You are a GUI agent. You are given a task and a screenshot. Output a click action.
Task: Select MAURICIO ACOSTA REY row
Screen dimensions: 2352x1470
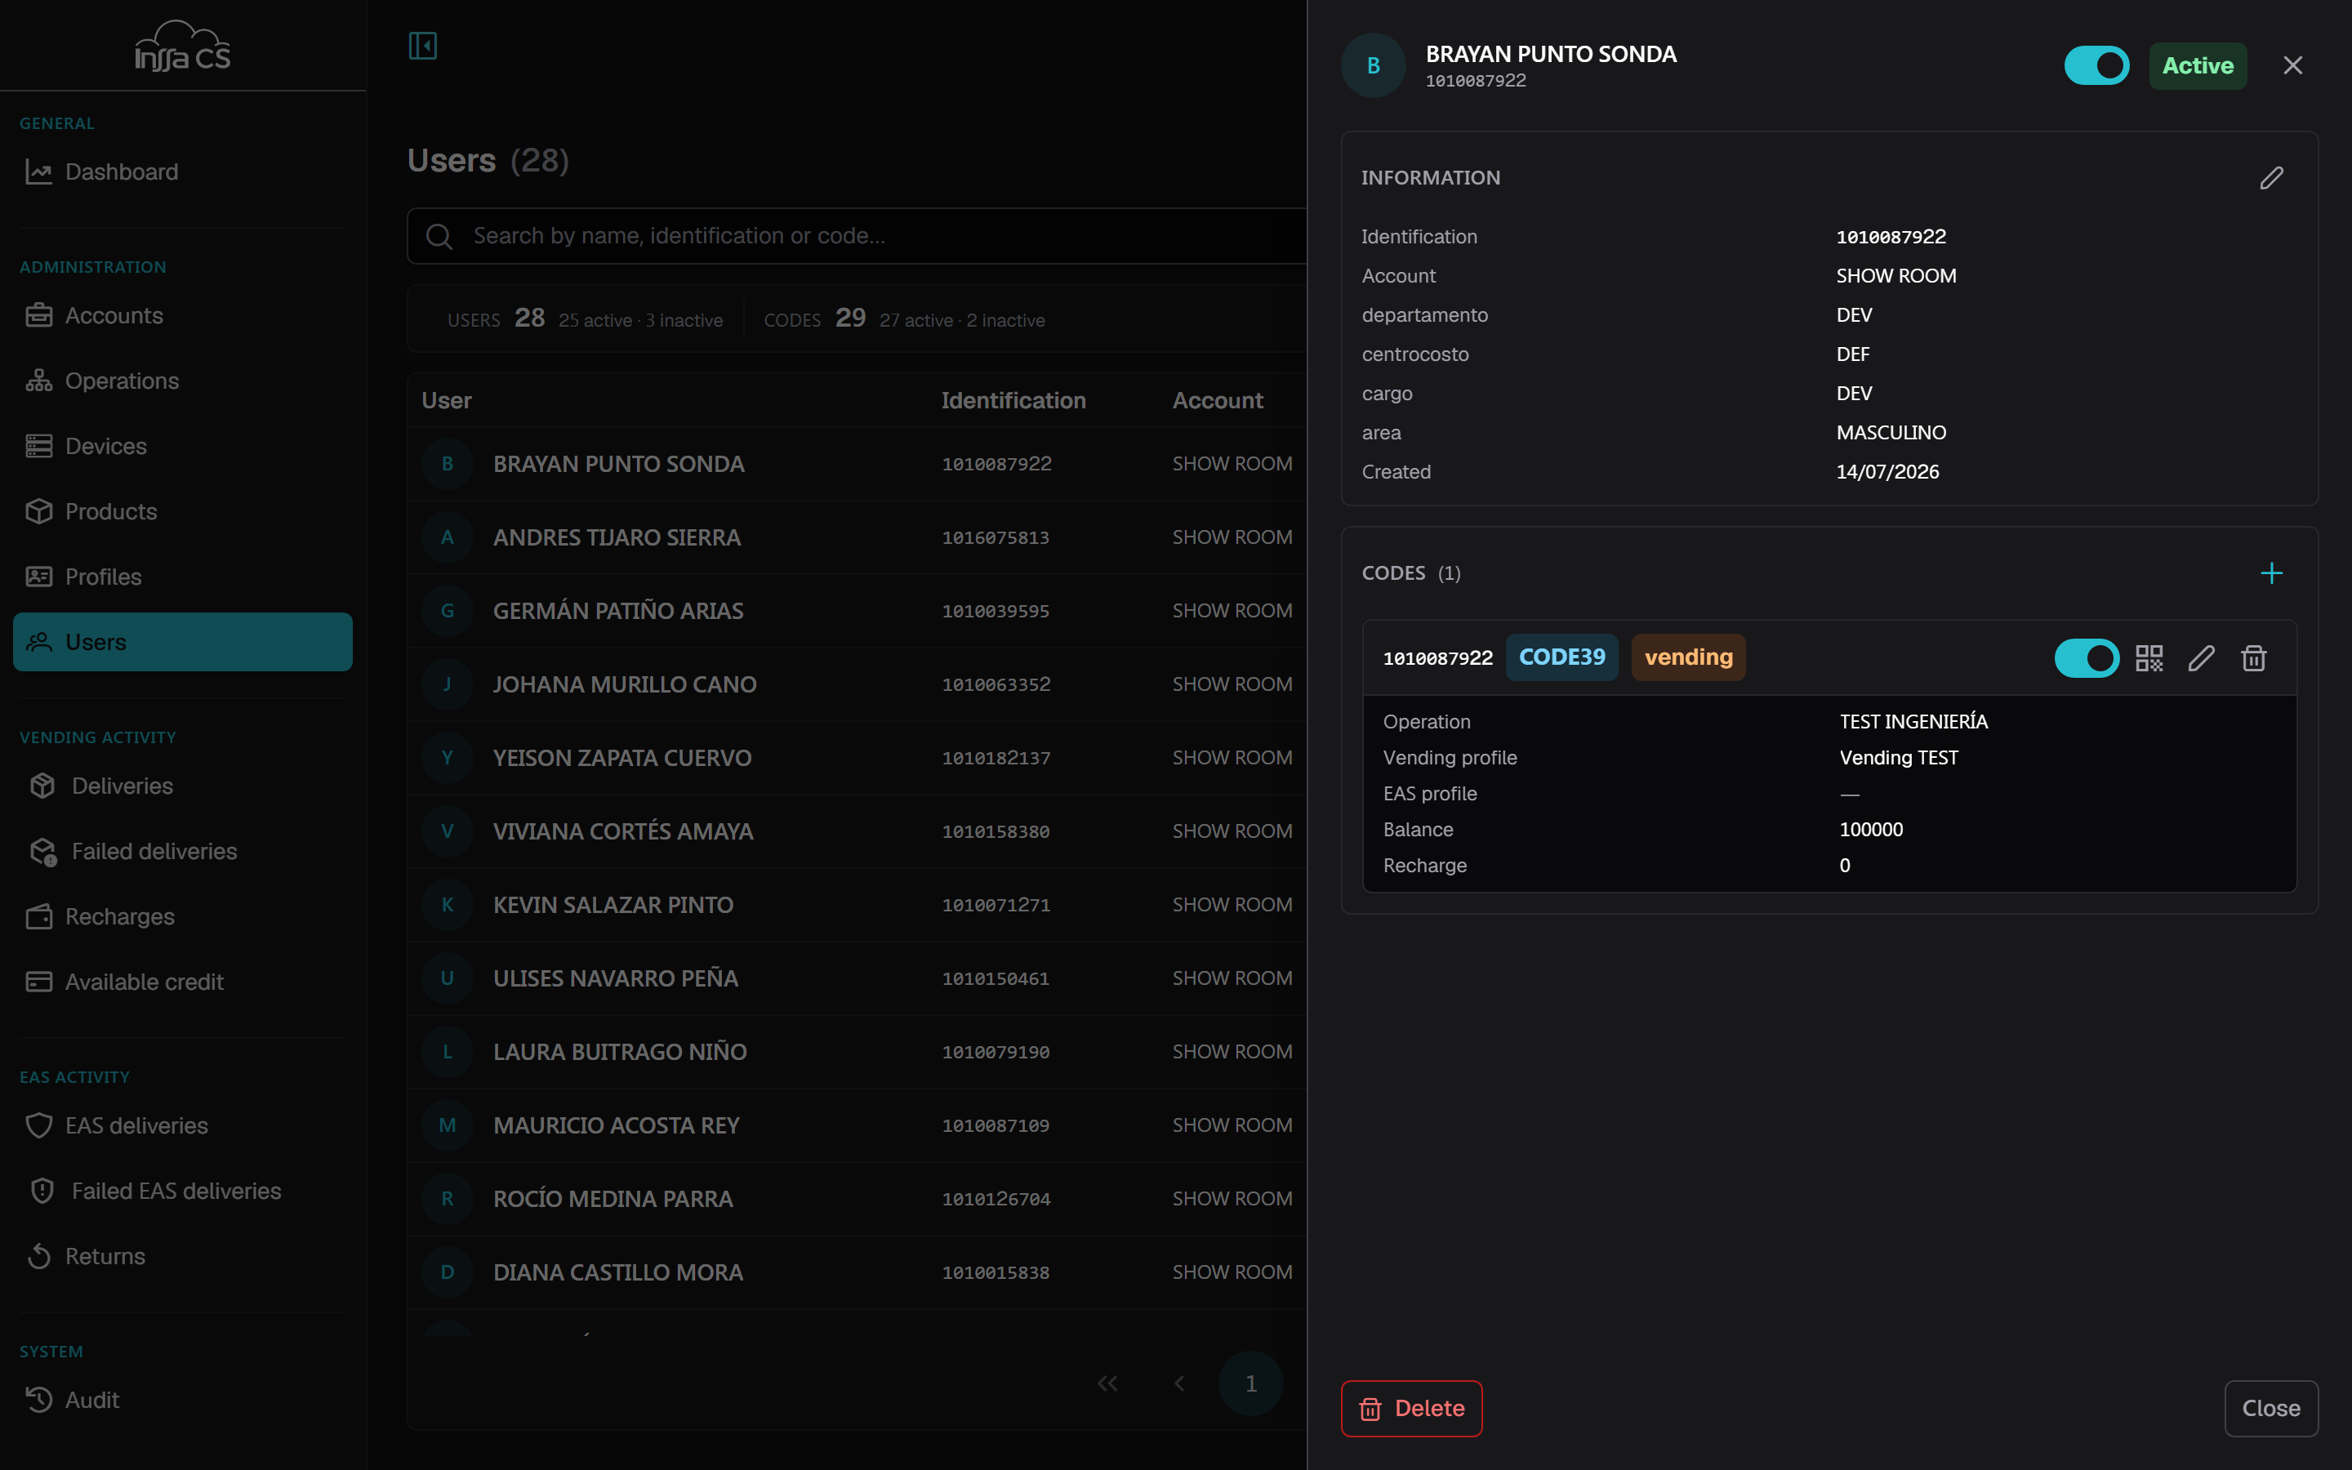click(857, 1125)
